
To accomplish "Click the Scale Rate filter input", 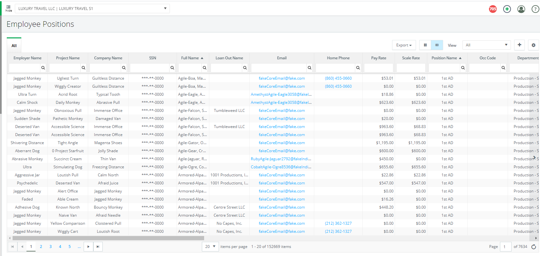I will point(411,68).
